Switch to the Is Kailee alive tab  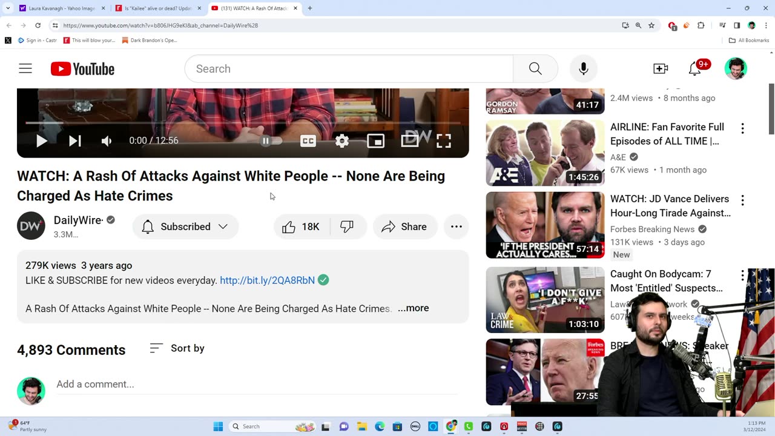157,8
